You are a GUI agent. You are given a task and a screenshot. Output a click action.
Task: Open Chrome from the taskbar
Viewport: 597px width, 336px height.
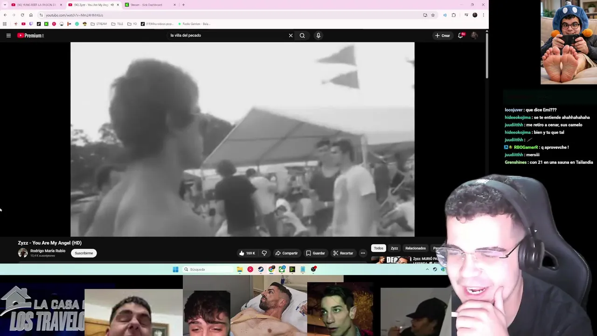(x=271, y=269)
